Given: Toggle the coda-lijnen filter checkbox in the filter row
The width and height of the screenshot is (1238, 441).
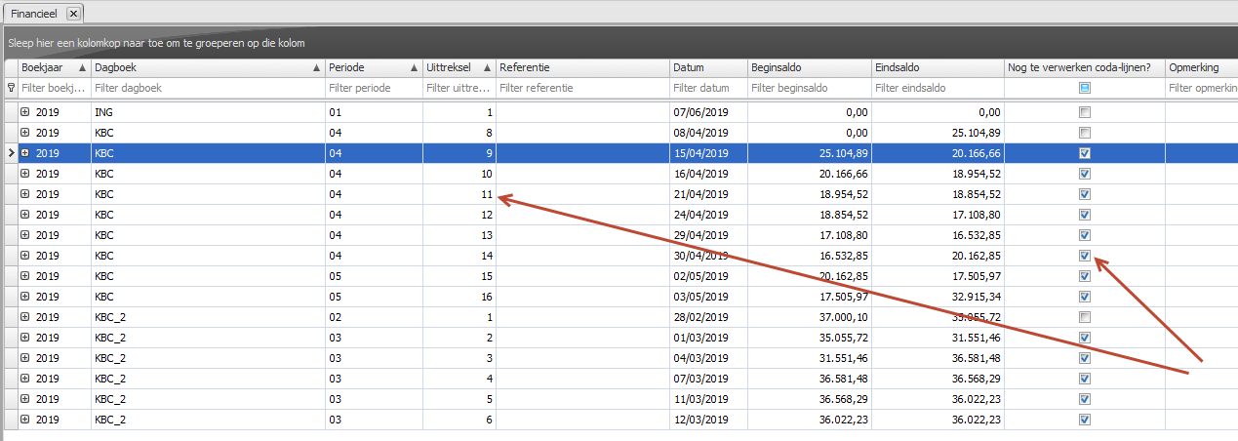Looking at the screenshot, I should pos(1084,88).
